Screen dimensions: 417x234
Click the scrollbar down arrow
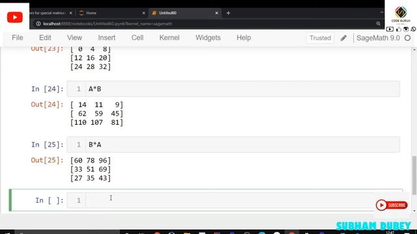(414, 211)
